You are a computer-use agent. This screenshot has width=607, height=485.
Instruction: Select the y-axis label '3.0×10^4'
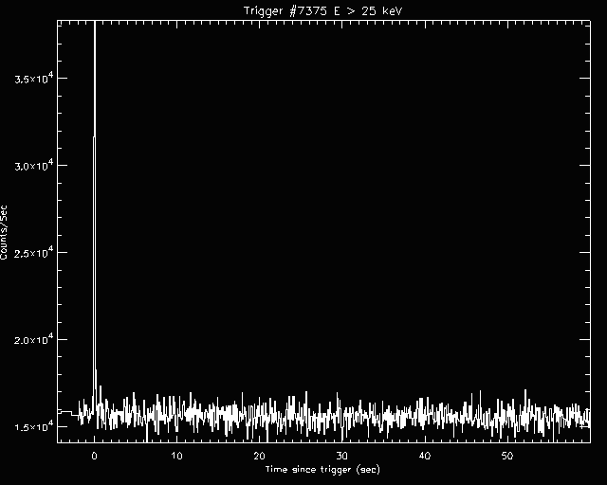[34, 166]
